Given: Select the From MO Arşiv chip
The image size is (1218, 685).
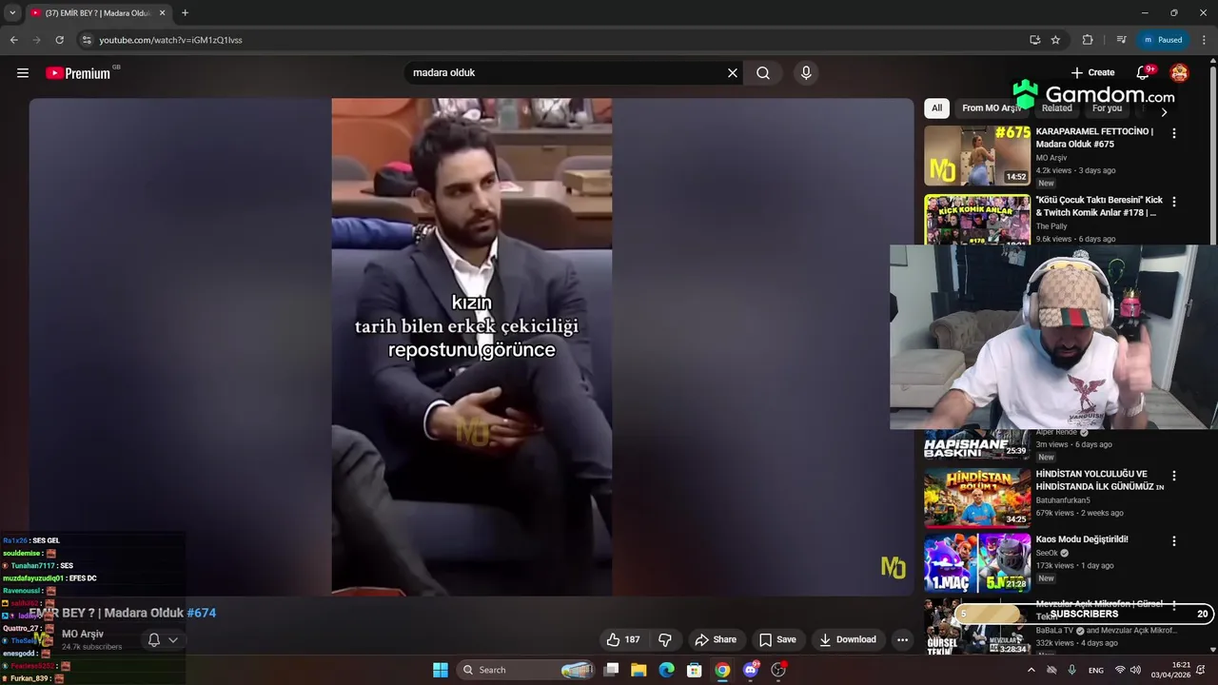Looking at the screenshot, I should click(991, 108).
